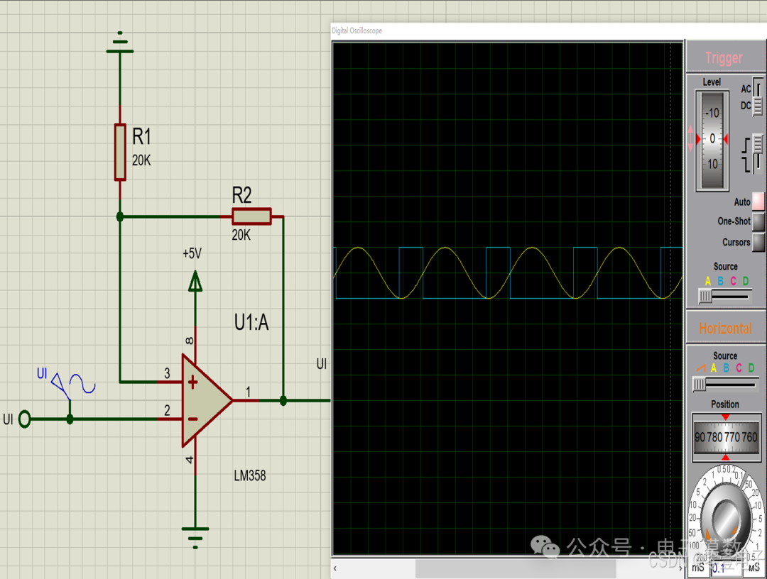Click the +5V label text
This screenshot has height=579, width=767.
(192, 253)
